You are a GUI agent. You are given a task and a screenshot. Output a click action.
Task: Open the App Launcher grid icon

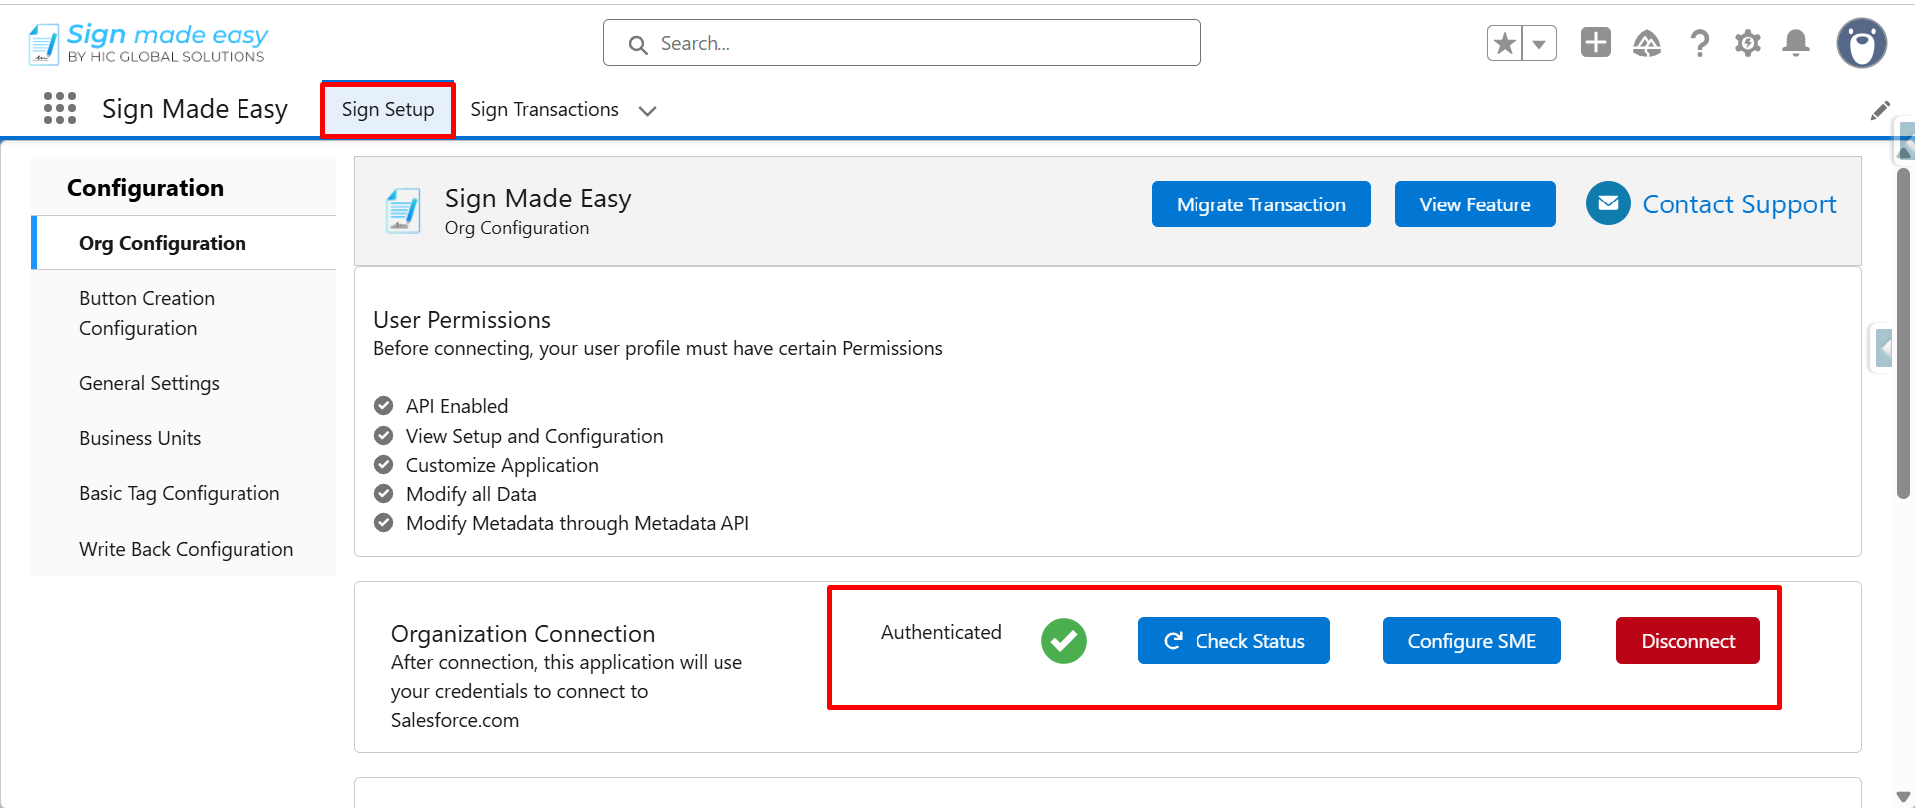tap(60, 108)
